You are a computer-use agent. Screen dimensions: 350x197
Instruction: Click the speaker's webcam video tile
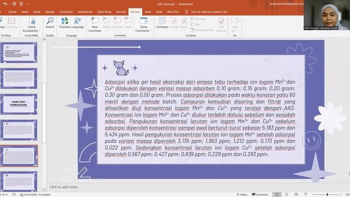click(327, 15)
